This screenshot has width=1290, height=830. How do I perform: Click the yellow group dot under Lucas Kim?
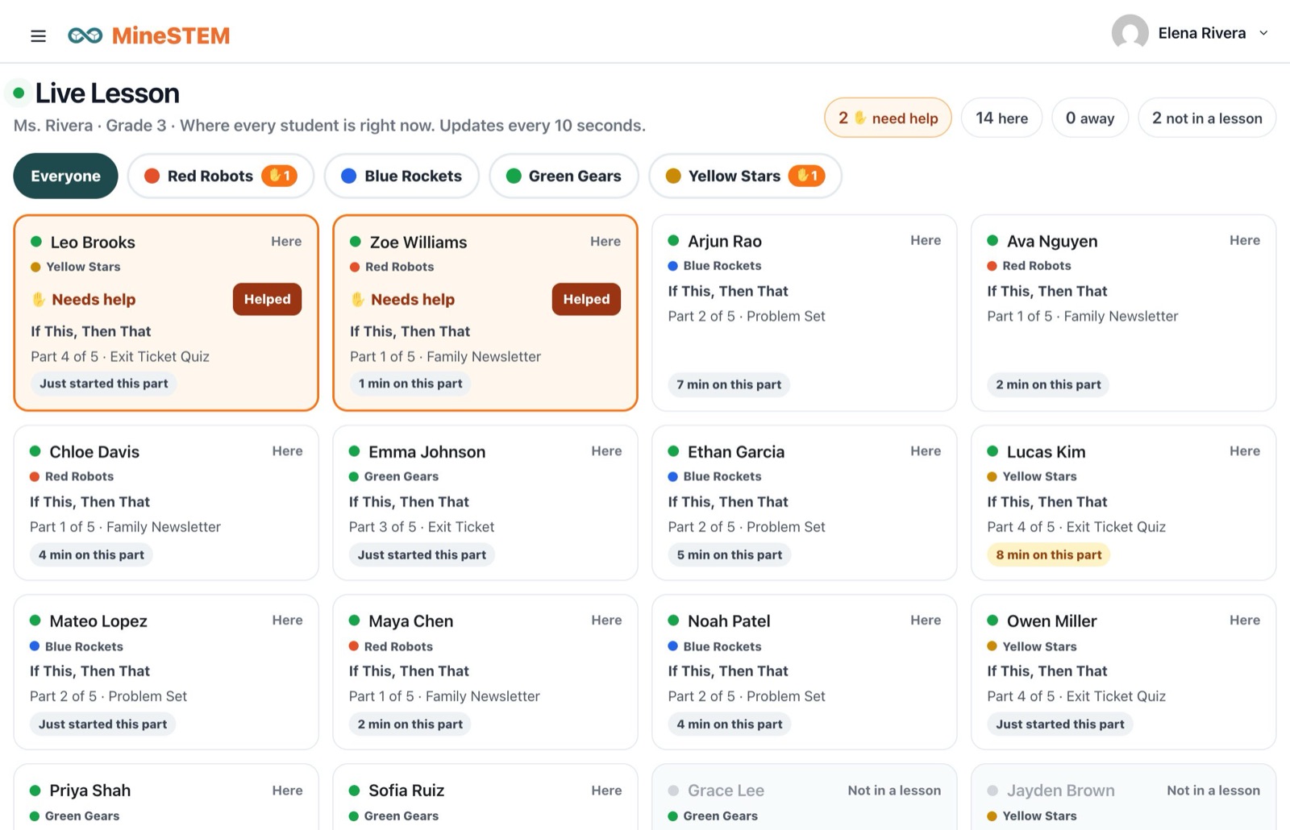coord(992,477)
